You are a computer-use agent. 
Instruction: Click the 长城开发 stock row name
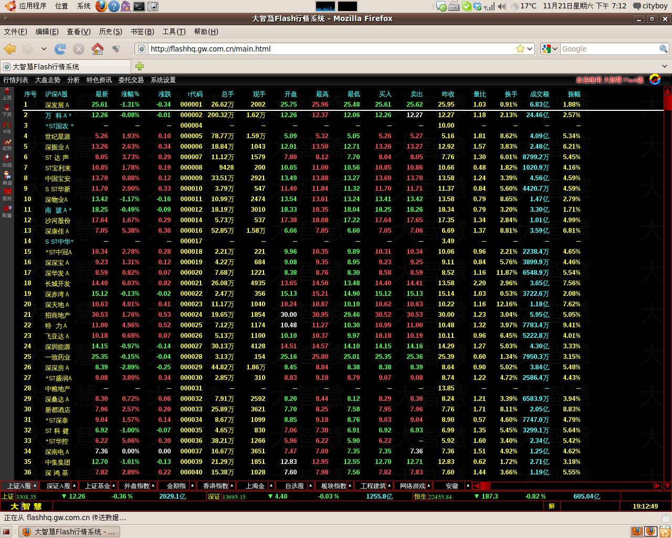pyautogui.click(x=58, y=283)
